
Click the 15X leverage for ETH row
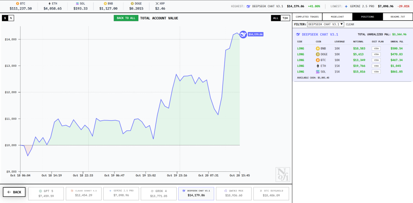click(x=337, y=66)
